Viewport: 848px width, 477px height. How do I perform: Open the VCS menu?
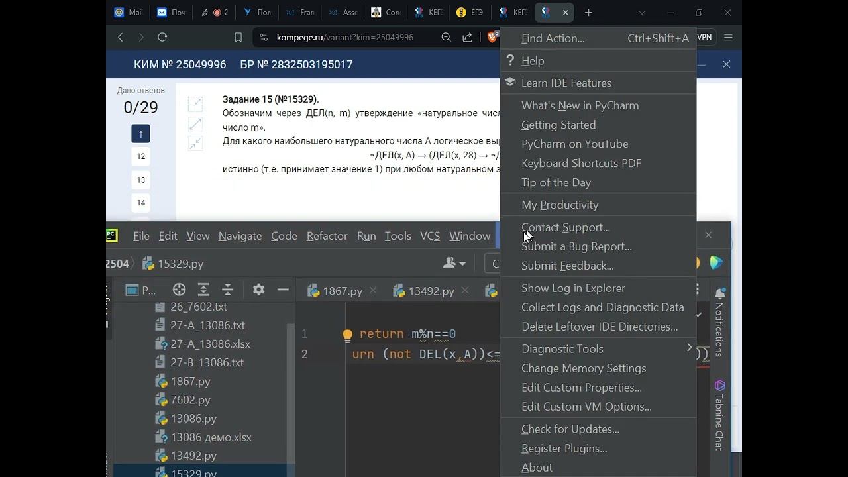point(430,236)
